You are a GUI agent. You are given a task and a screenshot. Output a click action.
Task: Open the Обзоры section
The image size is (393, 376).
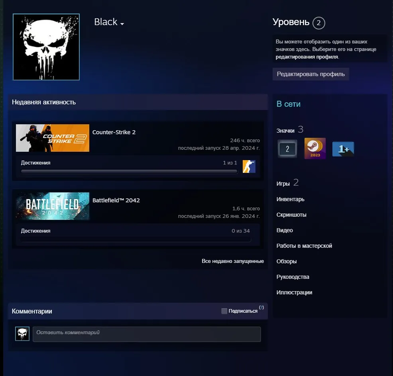click(x=287, y=262)
